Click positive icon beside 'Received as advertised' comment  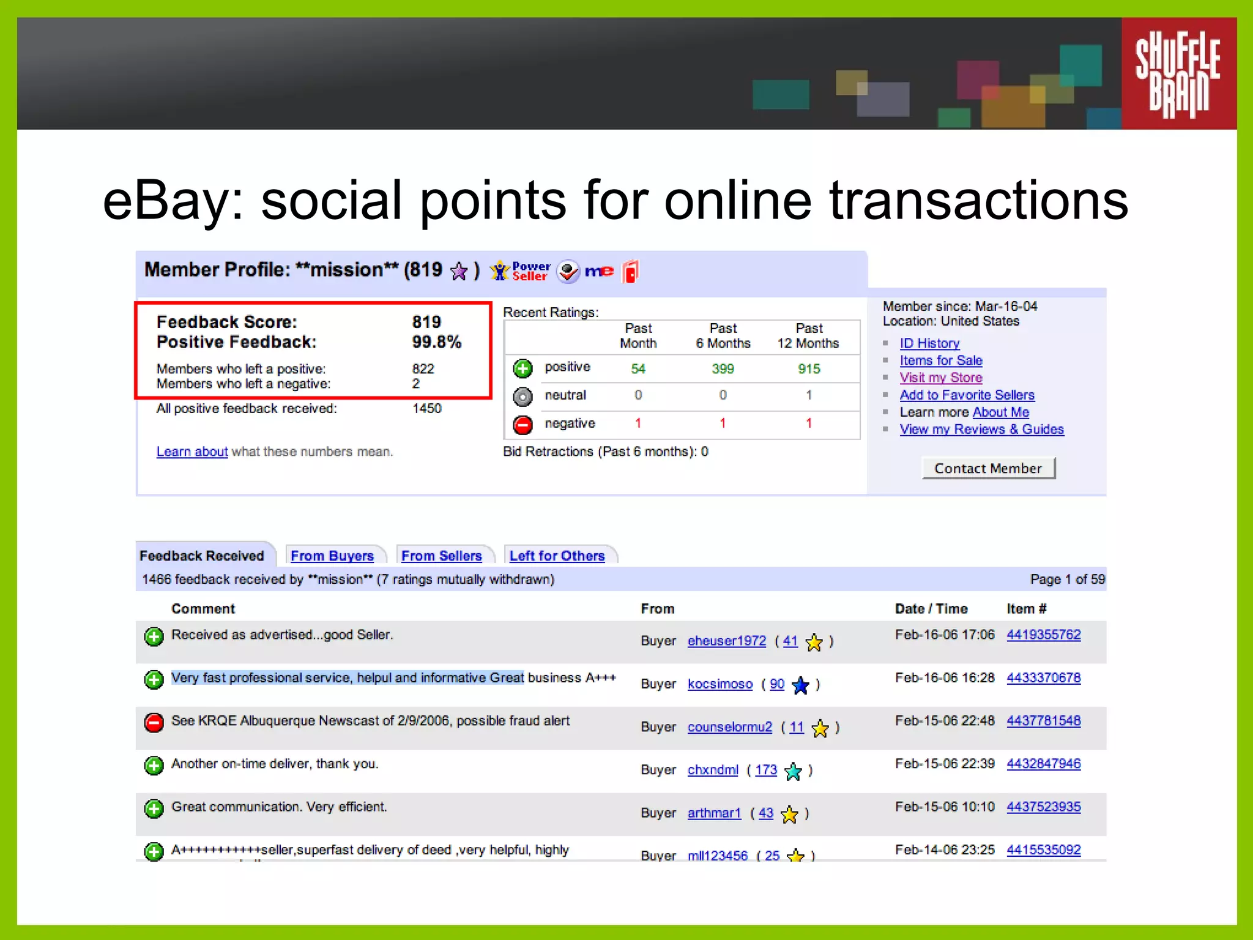click(154, 636)
